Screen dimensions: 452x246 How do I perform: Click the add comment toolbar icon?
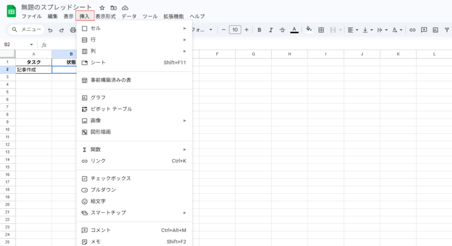(x=424, y=30)
